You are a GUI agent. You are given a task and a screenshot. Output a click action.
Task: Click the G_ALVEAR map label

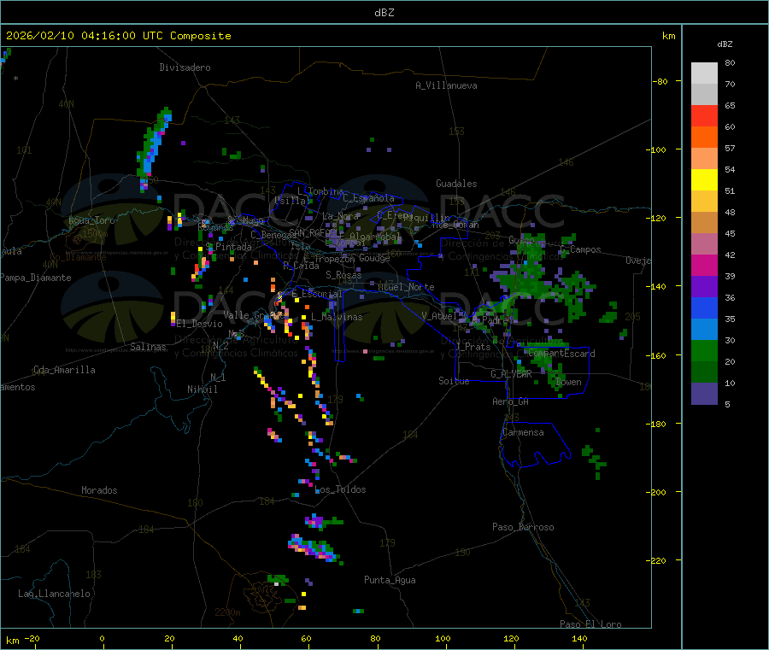coord(511,374)
